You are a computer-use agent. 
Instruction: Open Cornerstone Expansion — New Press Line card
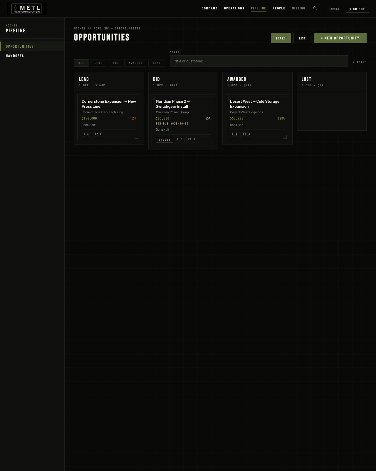pos(109,118)
